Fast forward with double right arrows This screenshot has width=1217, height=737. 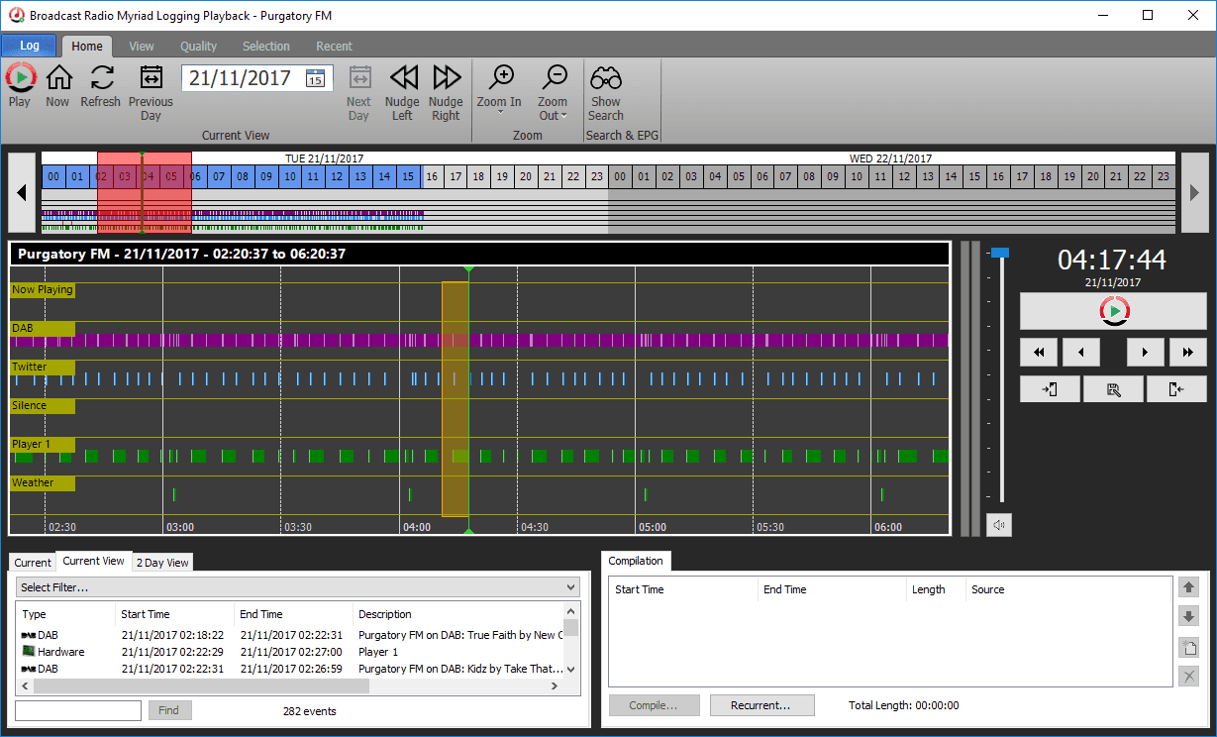1188,352
